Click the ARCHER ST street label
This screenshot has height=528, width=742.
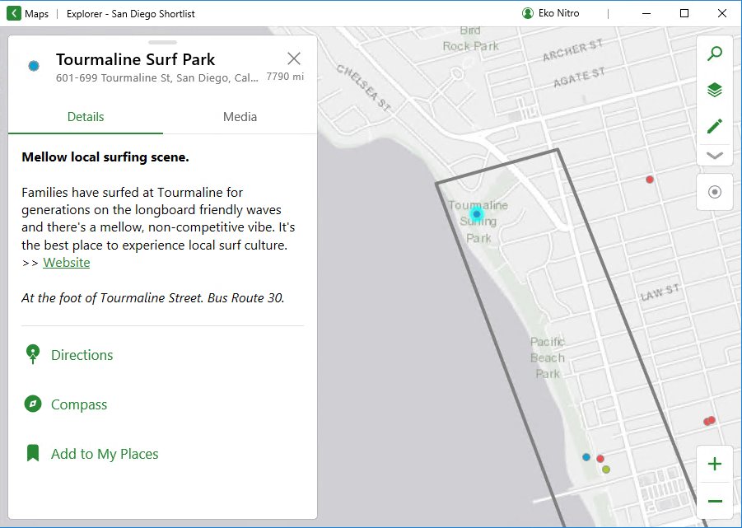coord(572,50)
